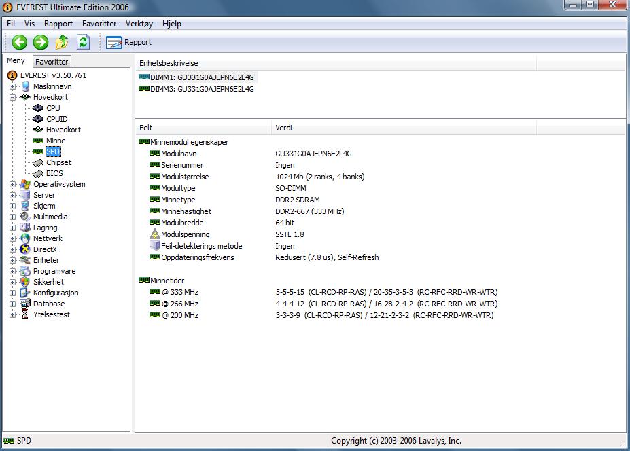
Task: Select the CPU chip icon in tree
Action: pos(38,108)
